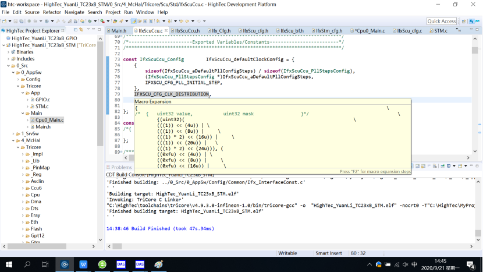Screen dimensions: 483x272
Task: Switch to the *Cpu0_Main.c editor tab
Action: pyautogui.click(x=370, y=30)
